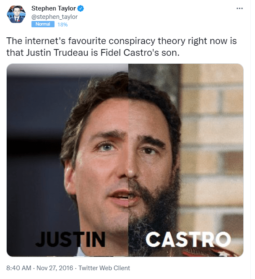Click the Nov 27, 2016 date
This screenshot has height=279, width=255.
[55, 268]
